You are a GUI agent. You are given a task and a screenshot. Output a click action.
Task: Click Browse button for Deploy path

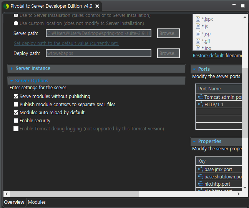coord(168,53)
